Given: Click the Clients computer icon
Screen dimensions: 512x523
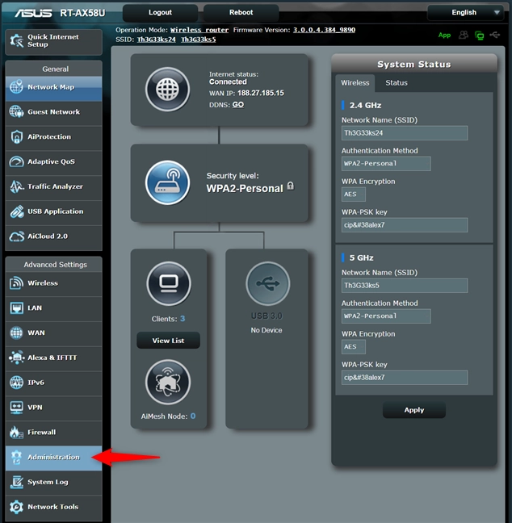Looking at the screenshot, I should coord(169,283).
